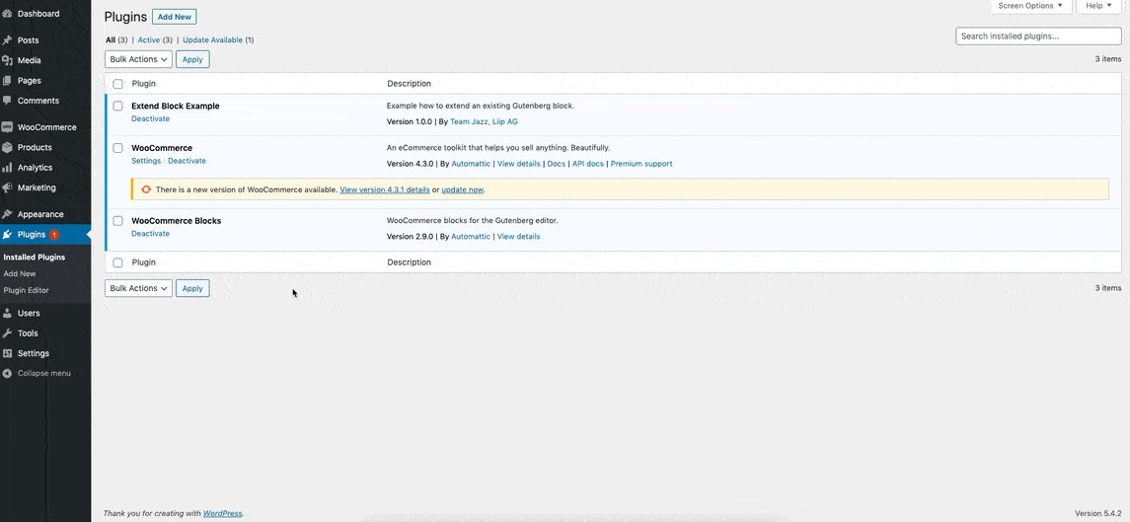Screen dimensions: 1130x522
Task: Click the Analytics bar chart icon
Action: pyautogui.click(x=7, y=168)
